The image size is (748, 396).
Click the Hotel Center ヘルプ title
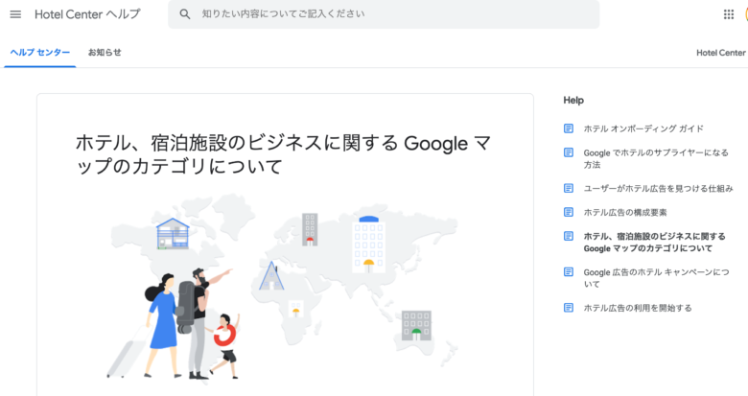pos(88,14)
